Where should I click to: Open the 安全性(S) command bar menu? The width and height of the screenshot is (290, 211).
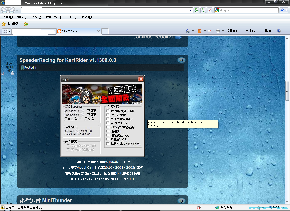pos(250,31)
